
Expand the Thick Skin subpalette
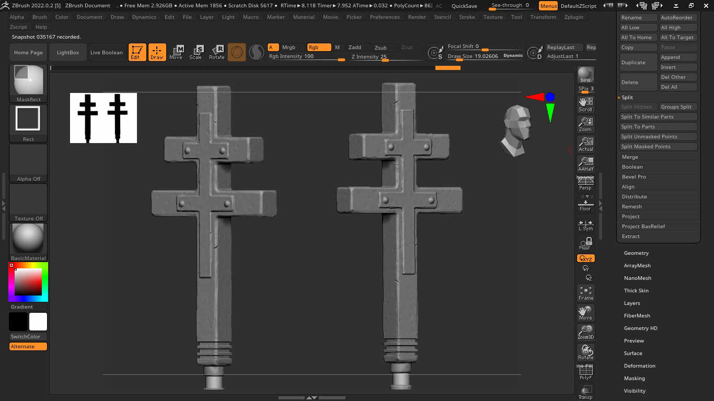(636, 291)
